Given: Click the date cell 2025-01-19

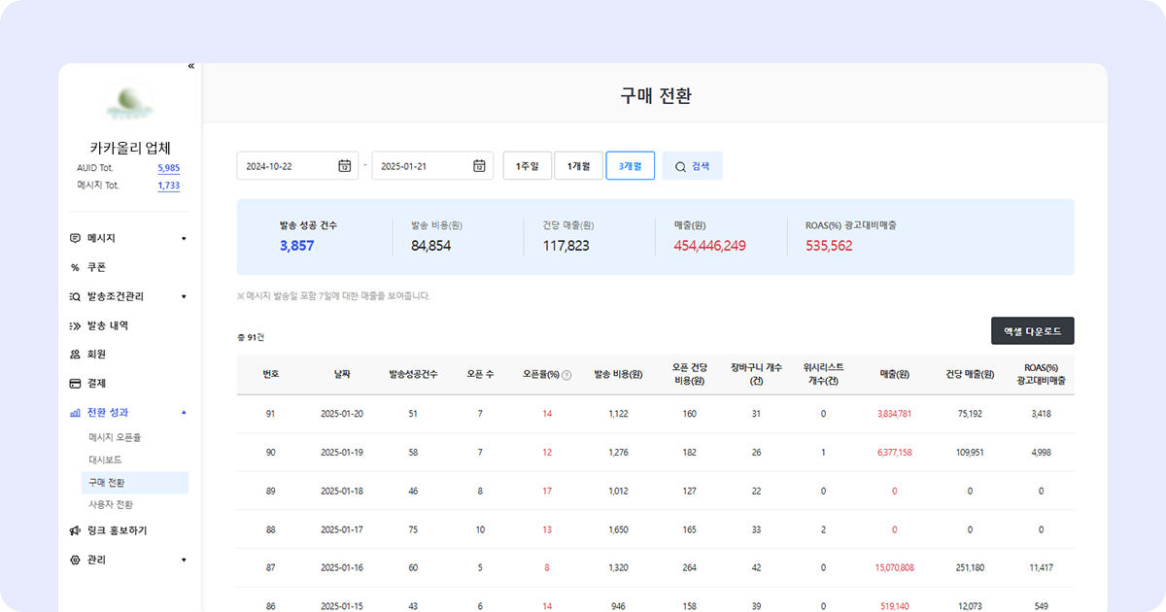Looking at the screenshot, I should pos(342,453).
